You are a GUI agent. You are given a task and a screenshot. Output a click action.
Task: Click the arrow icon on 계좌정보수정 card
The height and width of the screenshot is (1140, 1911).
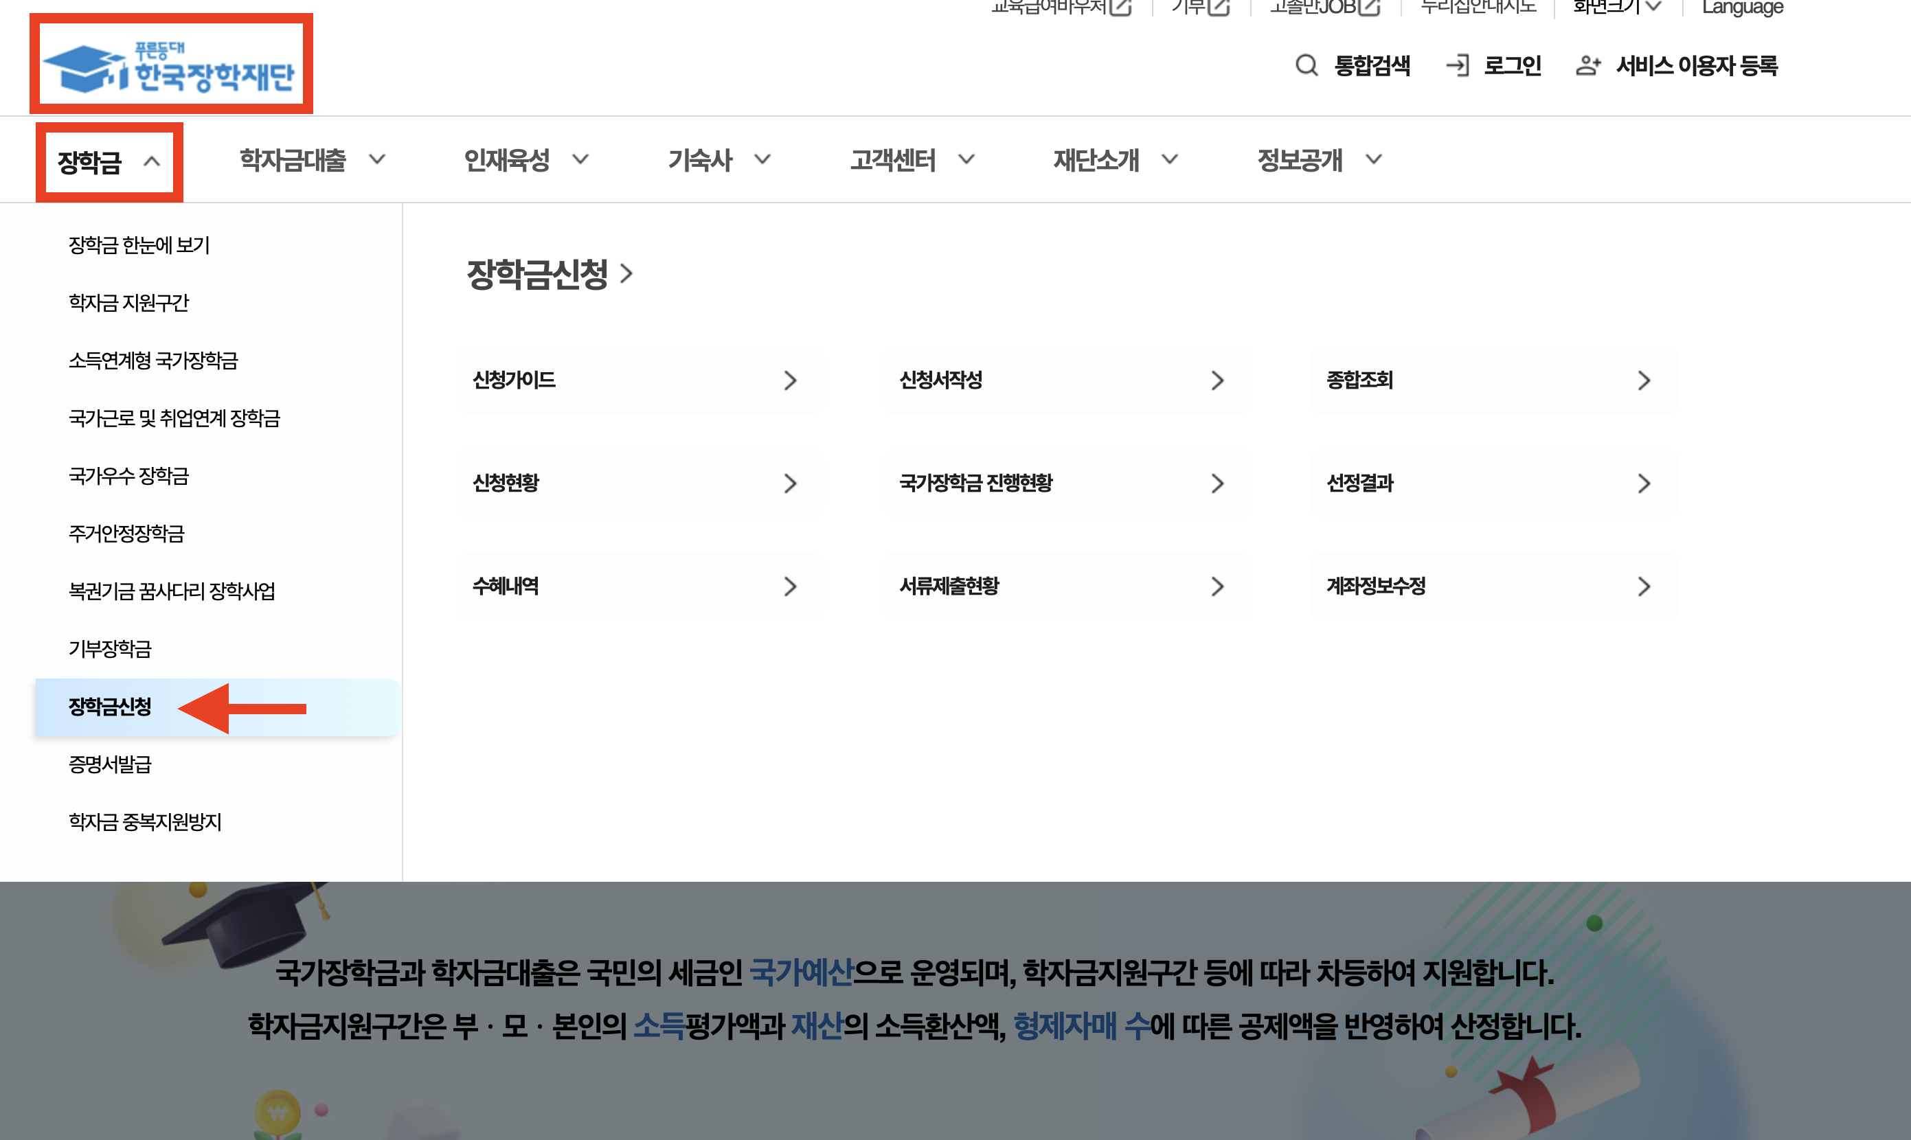click(1644, 587)
